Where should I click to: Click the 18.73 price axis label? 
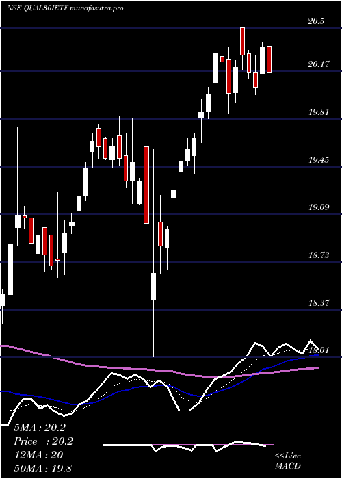coord(318,255)
